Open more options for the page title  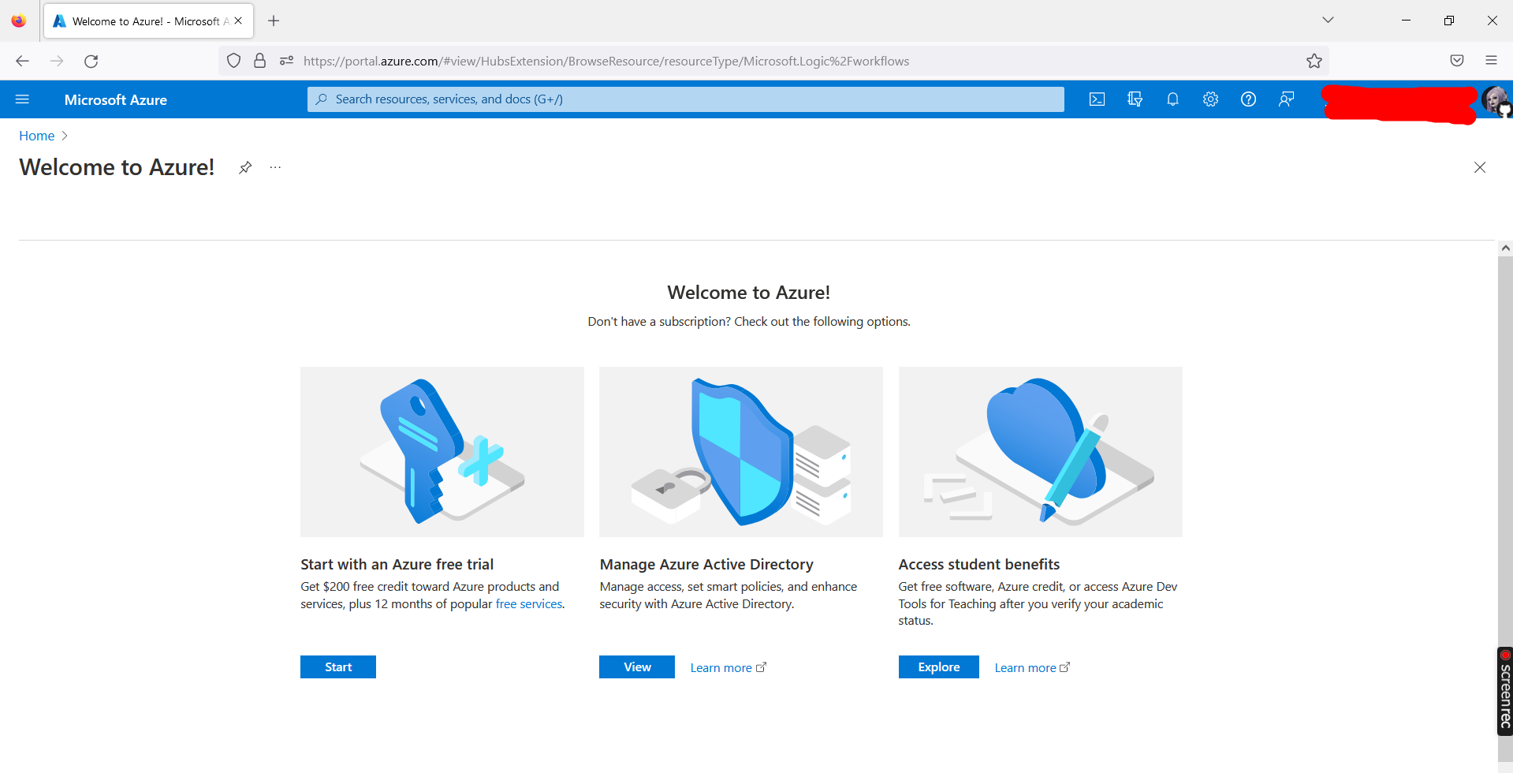pyautogui.click(x=274, y=167)
